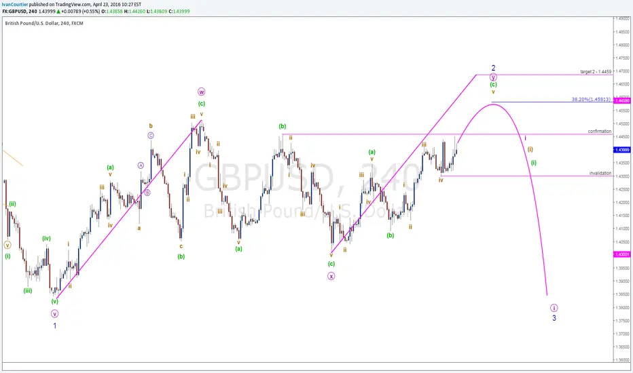This screenshot has width=633, height=373.
Task: Select the green '(iv)' wave label
Action: (x=46, y=239)
